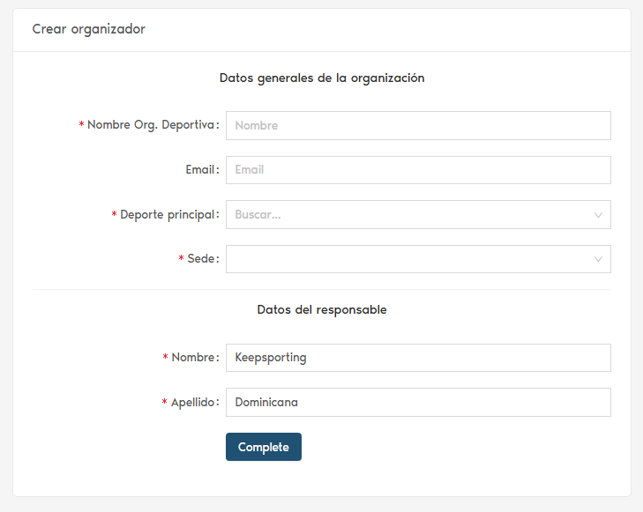Click the chevron arrow in Sede selector
Image resolution: width=643 pixels, height=512 pixels.
click(598, 259)
